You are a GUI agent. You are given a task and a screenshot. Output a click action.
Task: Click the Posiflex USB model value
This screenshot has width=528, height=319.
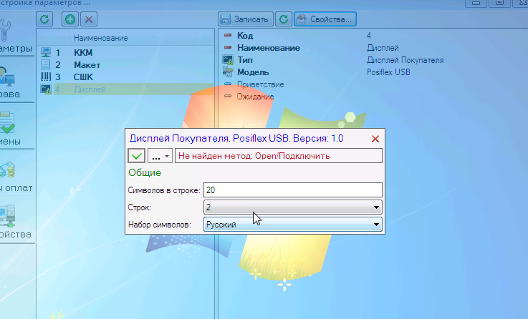388,72
